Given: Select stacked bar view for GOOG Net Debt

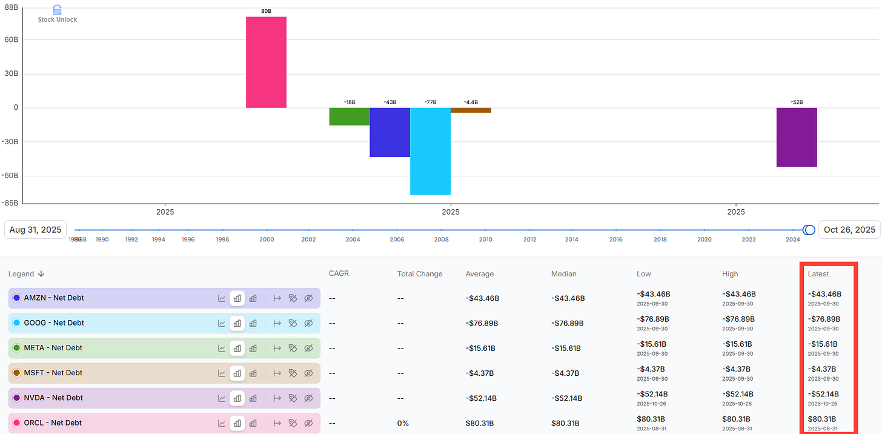Looking at the screenshot, I should [253, 323].
